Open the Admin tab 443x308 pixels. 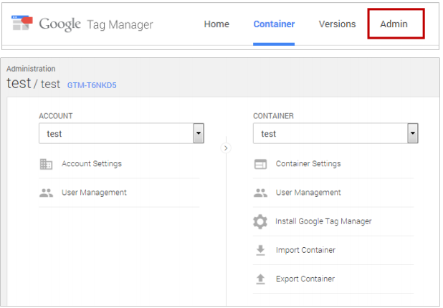tap(394, 24)
